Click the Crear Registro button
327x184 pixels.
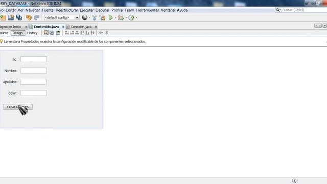pyautogui.click(x=18, y=107)
